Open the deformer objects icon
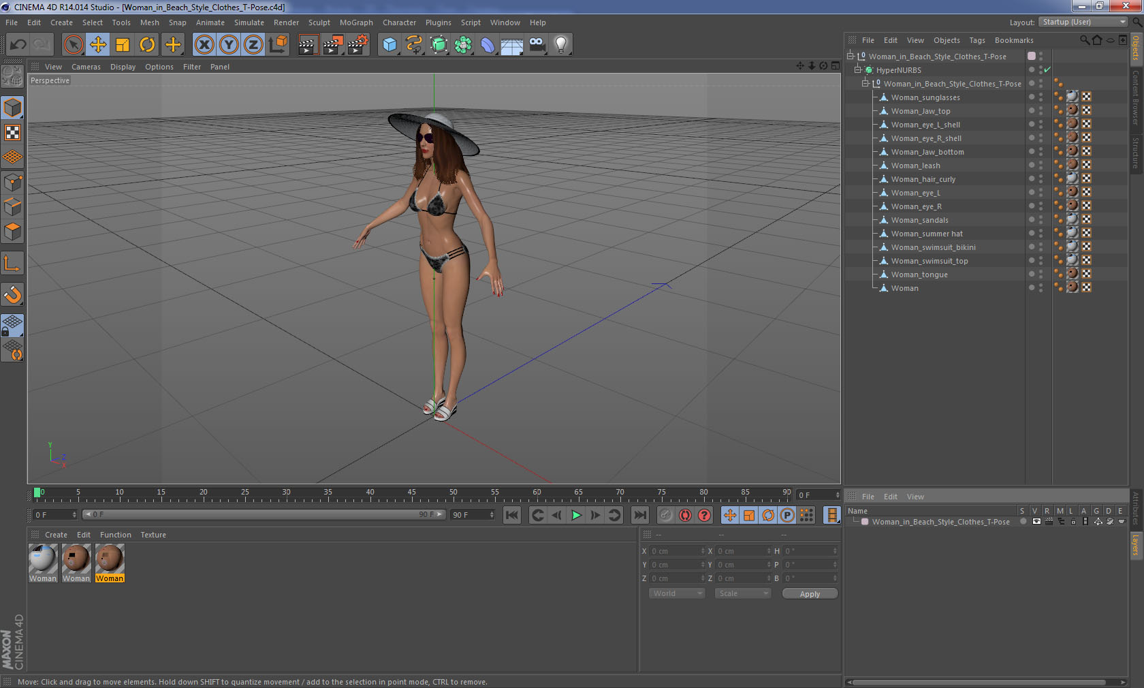1144x688 pixels. [488, 45]
